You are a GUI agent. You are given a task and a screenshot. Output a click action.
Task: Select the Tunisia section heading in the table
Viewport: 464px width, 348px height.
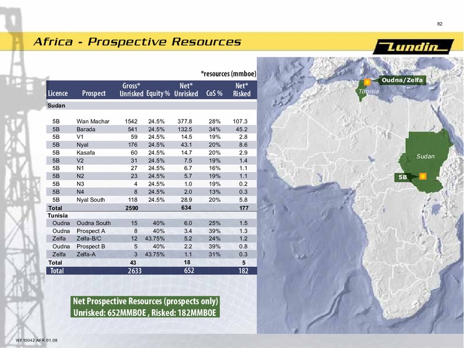[57, 215]
